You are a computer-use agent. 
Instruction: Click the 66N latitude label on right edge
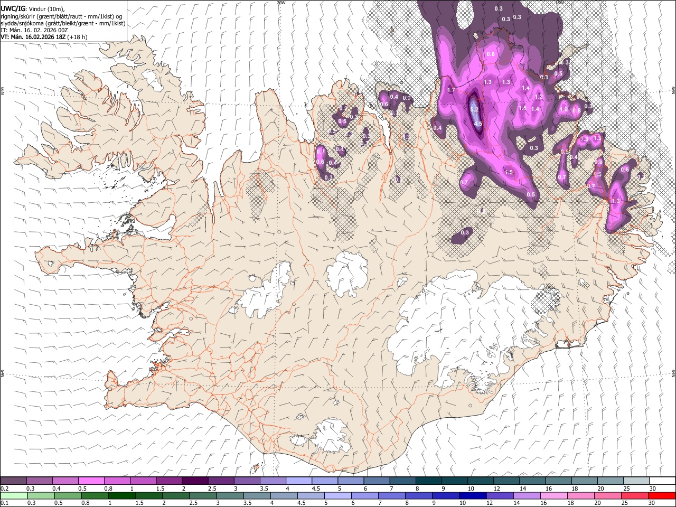pyautogui.click(x=673, y=91)
